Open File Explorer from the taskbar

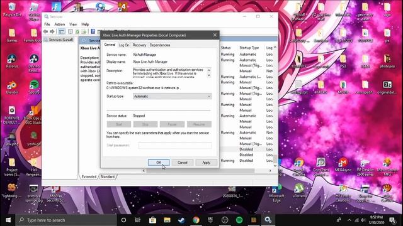coord(167,220)
